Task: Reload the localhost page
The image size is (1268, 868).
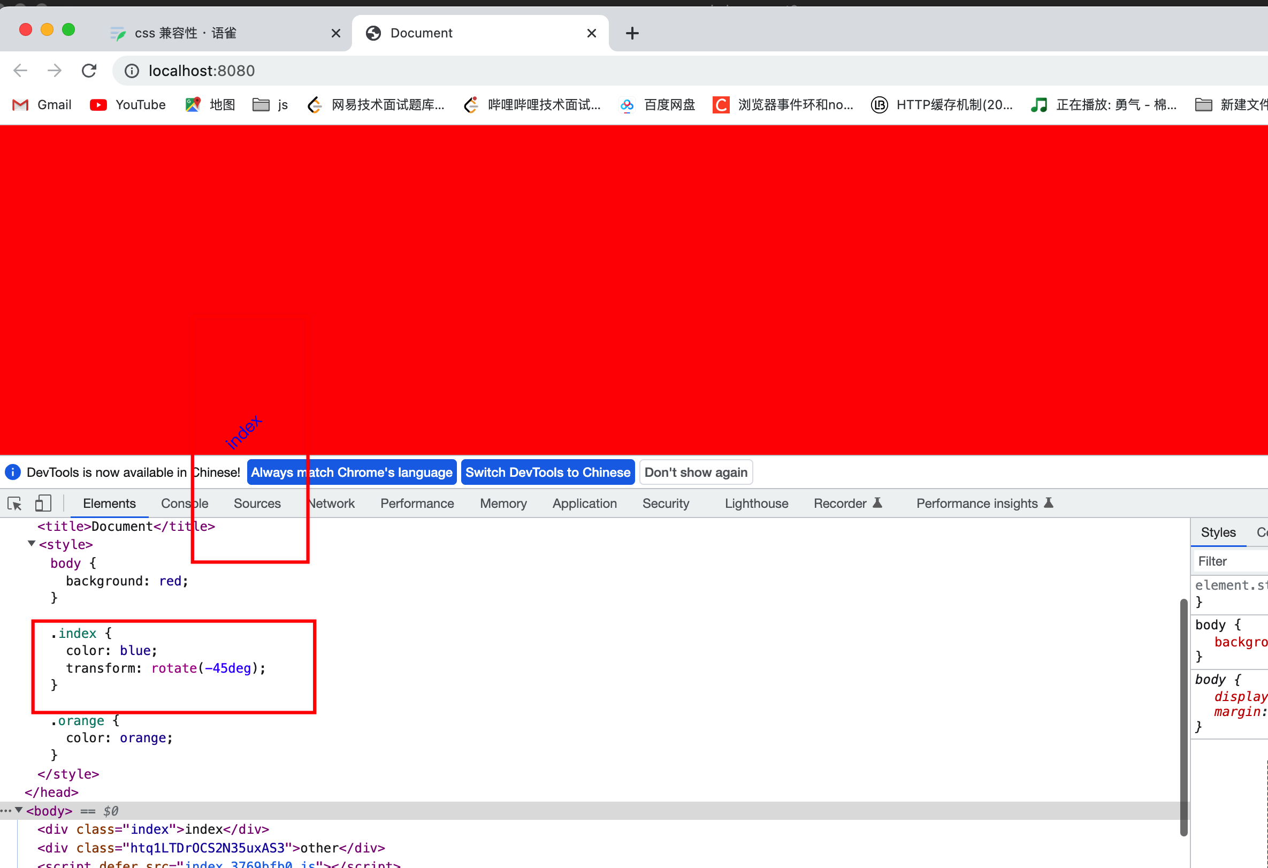Action: click(89, 71)
